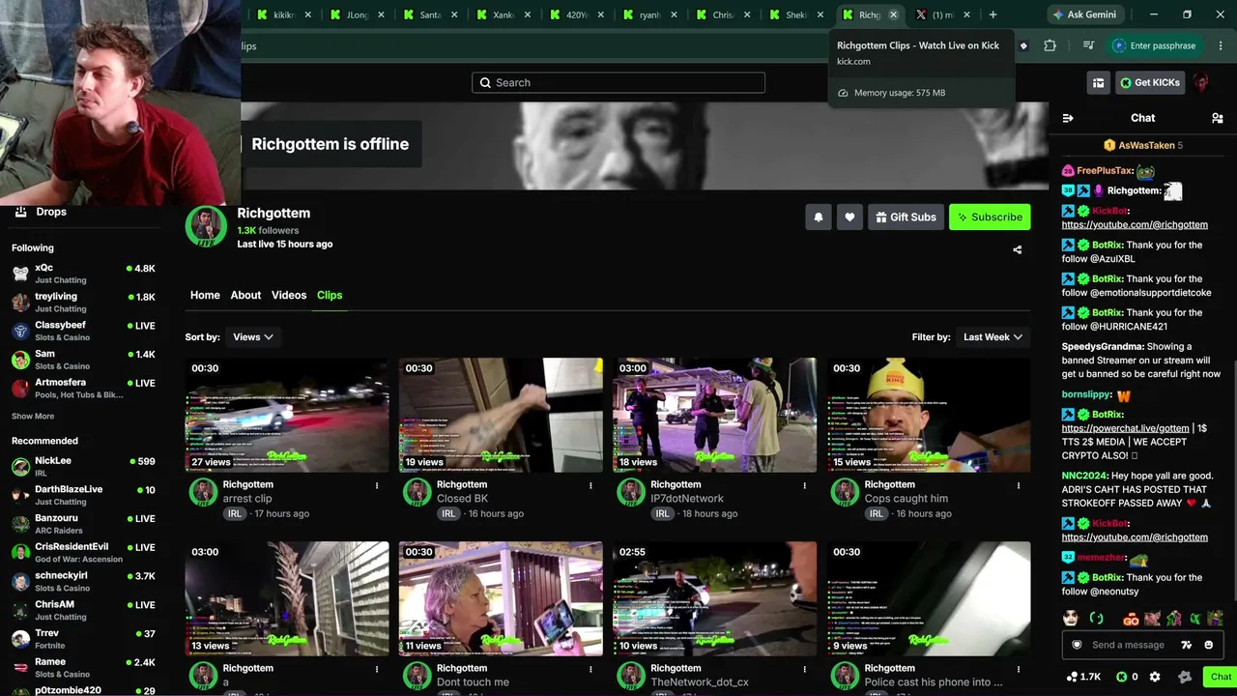1237x696 pixels.
Task: Click the notification bell icon for Richgottem
Action: pyautogui.click(x=818, y=217)
